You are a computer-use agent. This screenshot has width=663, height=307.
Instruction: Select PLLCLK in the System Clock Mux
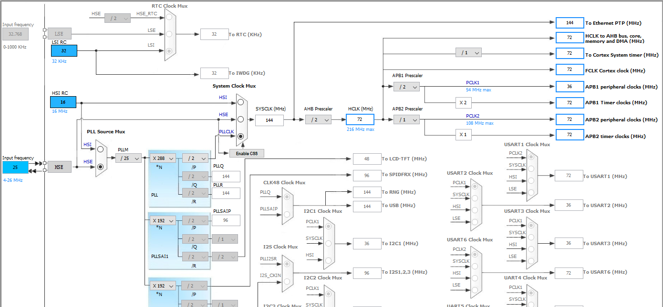point(240,137)
